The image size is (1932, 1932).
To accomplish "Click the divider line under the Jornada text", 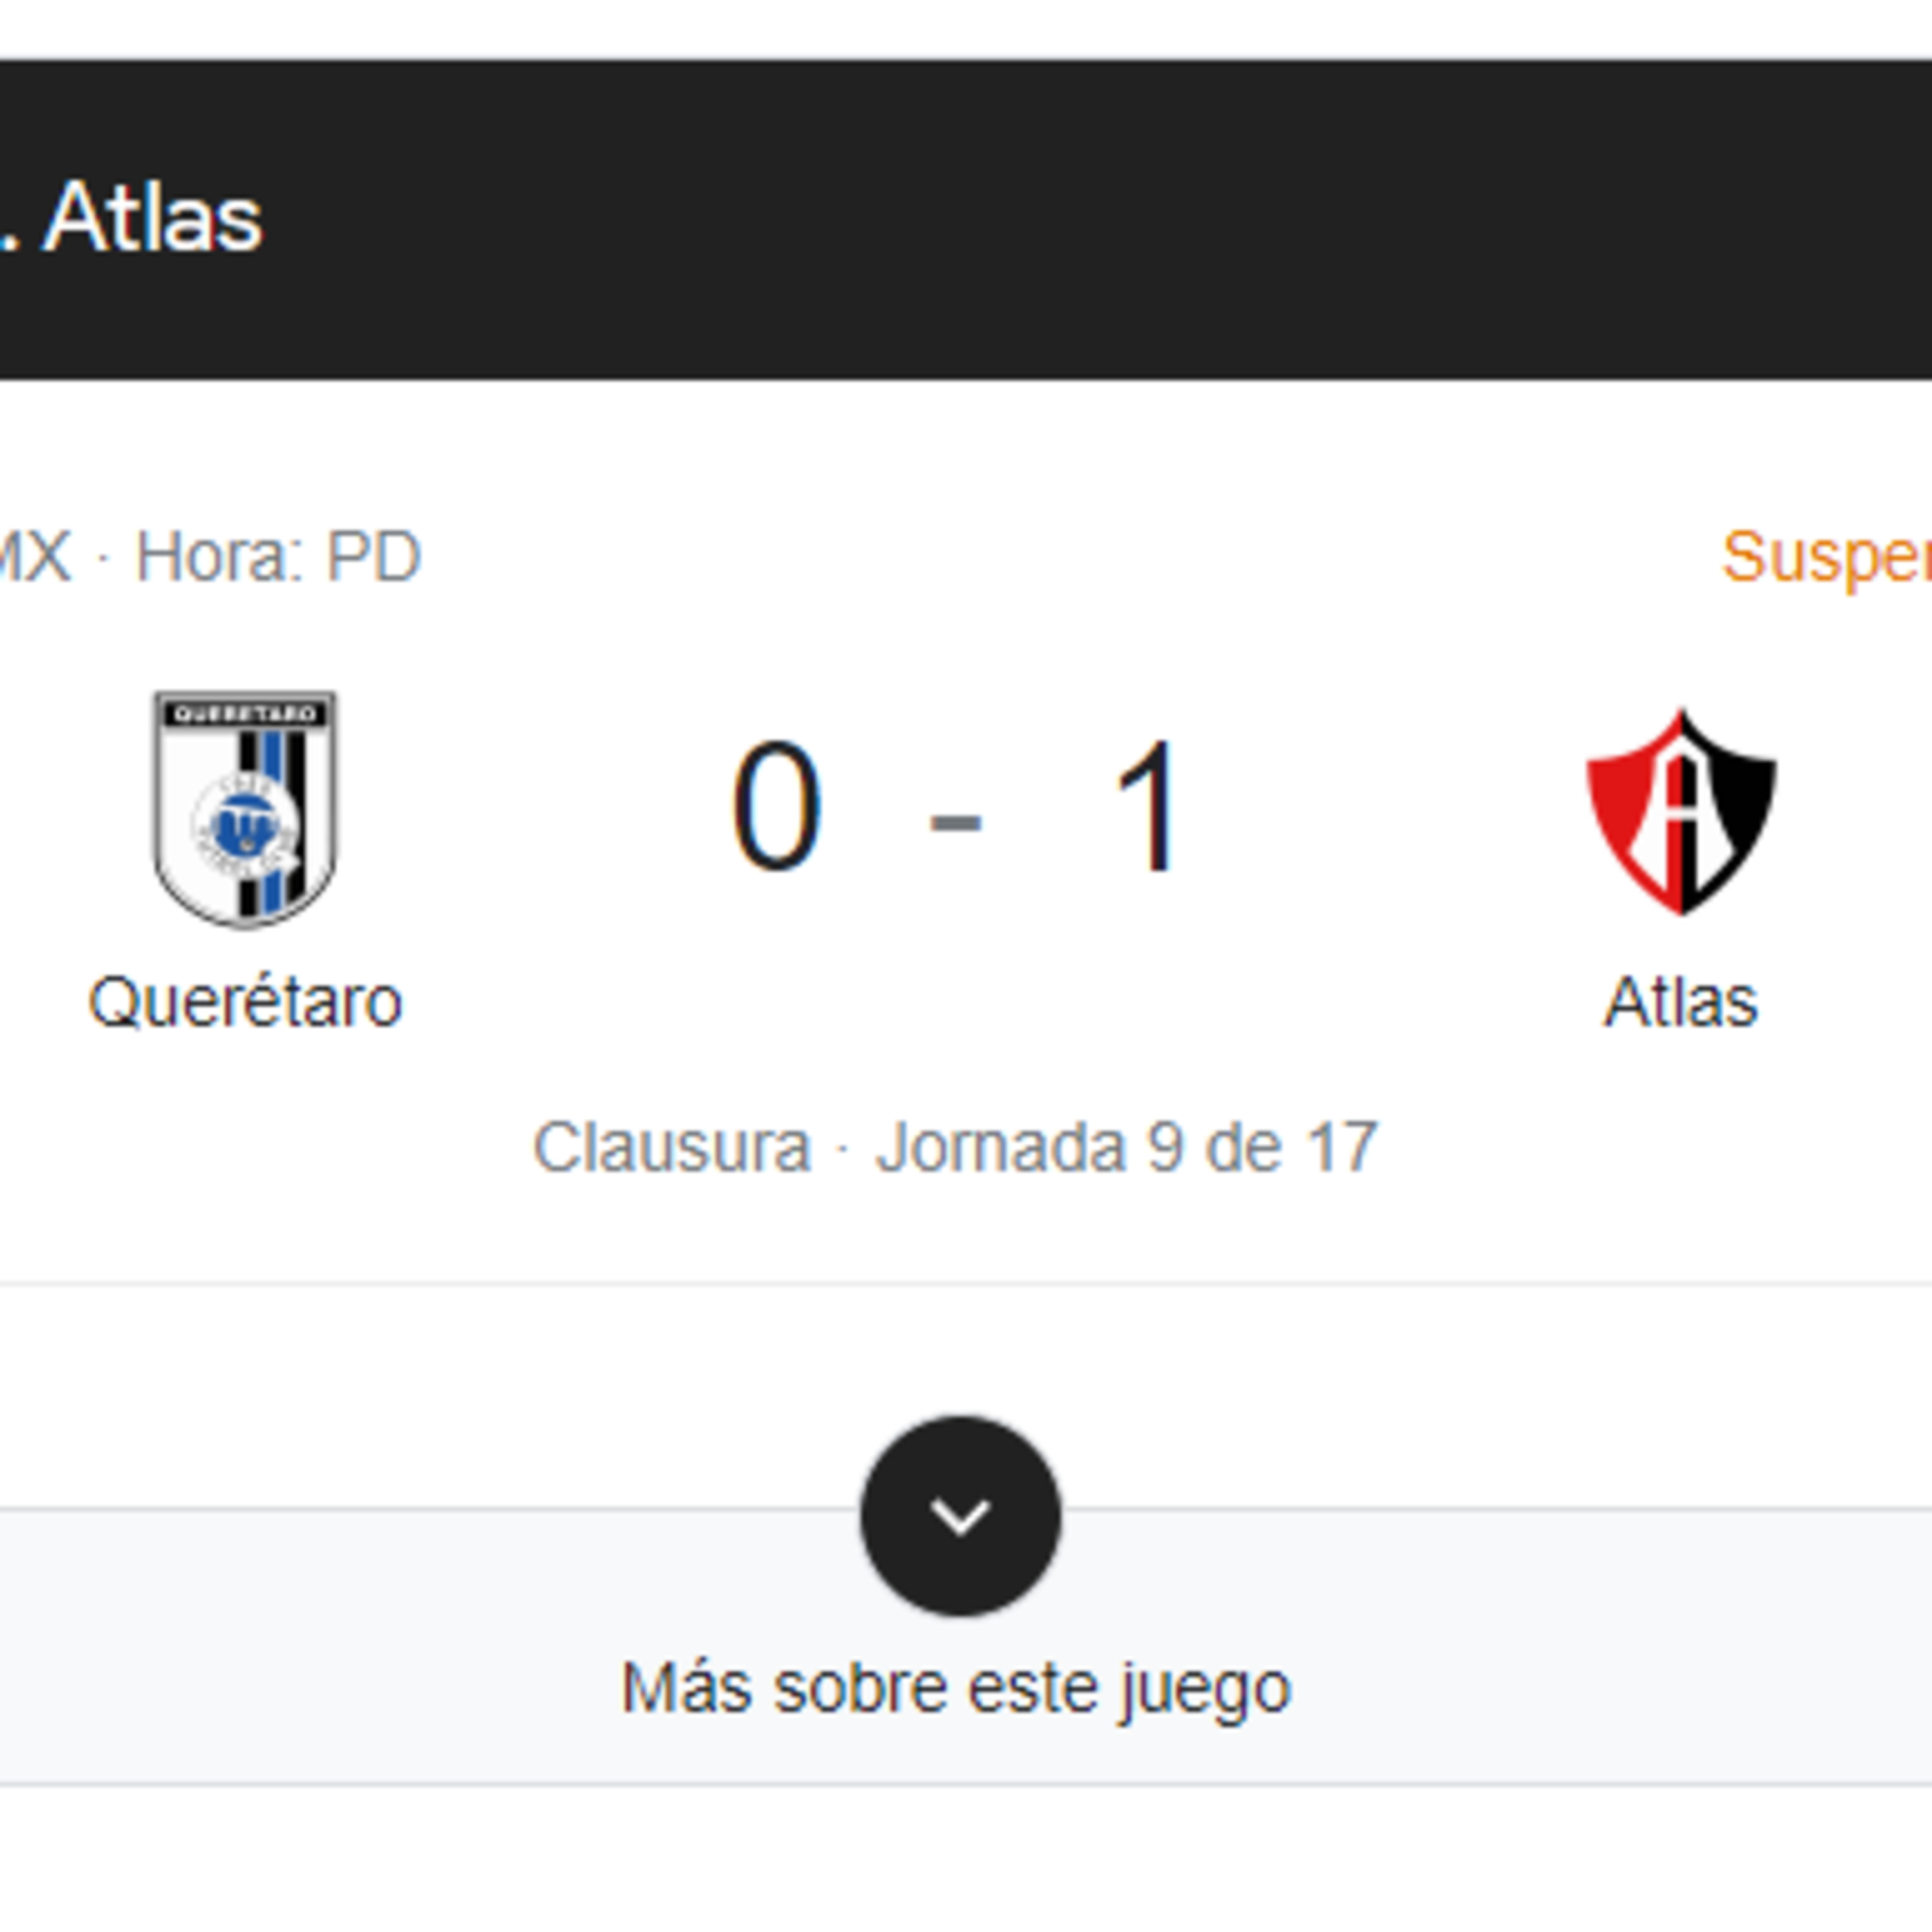I will [x=960, y=1283].
